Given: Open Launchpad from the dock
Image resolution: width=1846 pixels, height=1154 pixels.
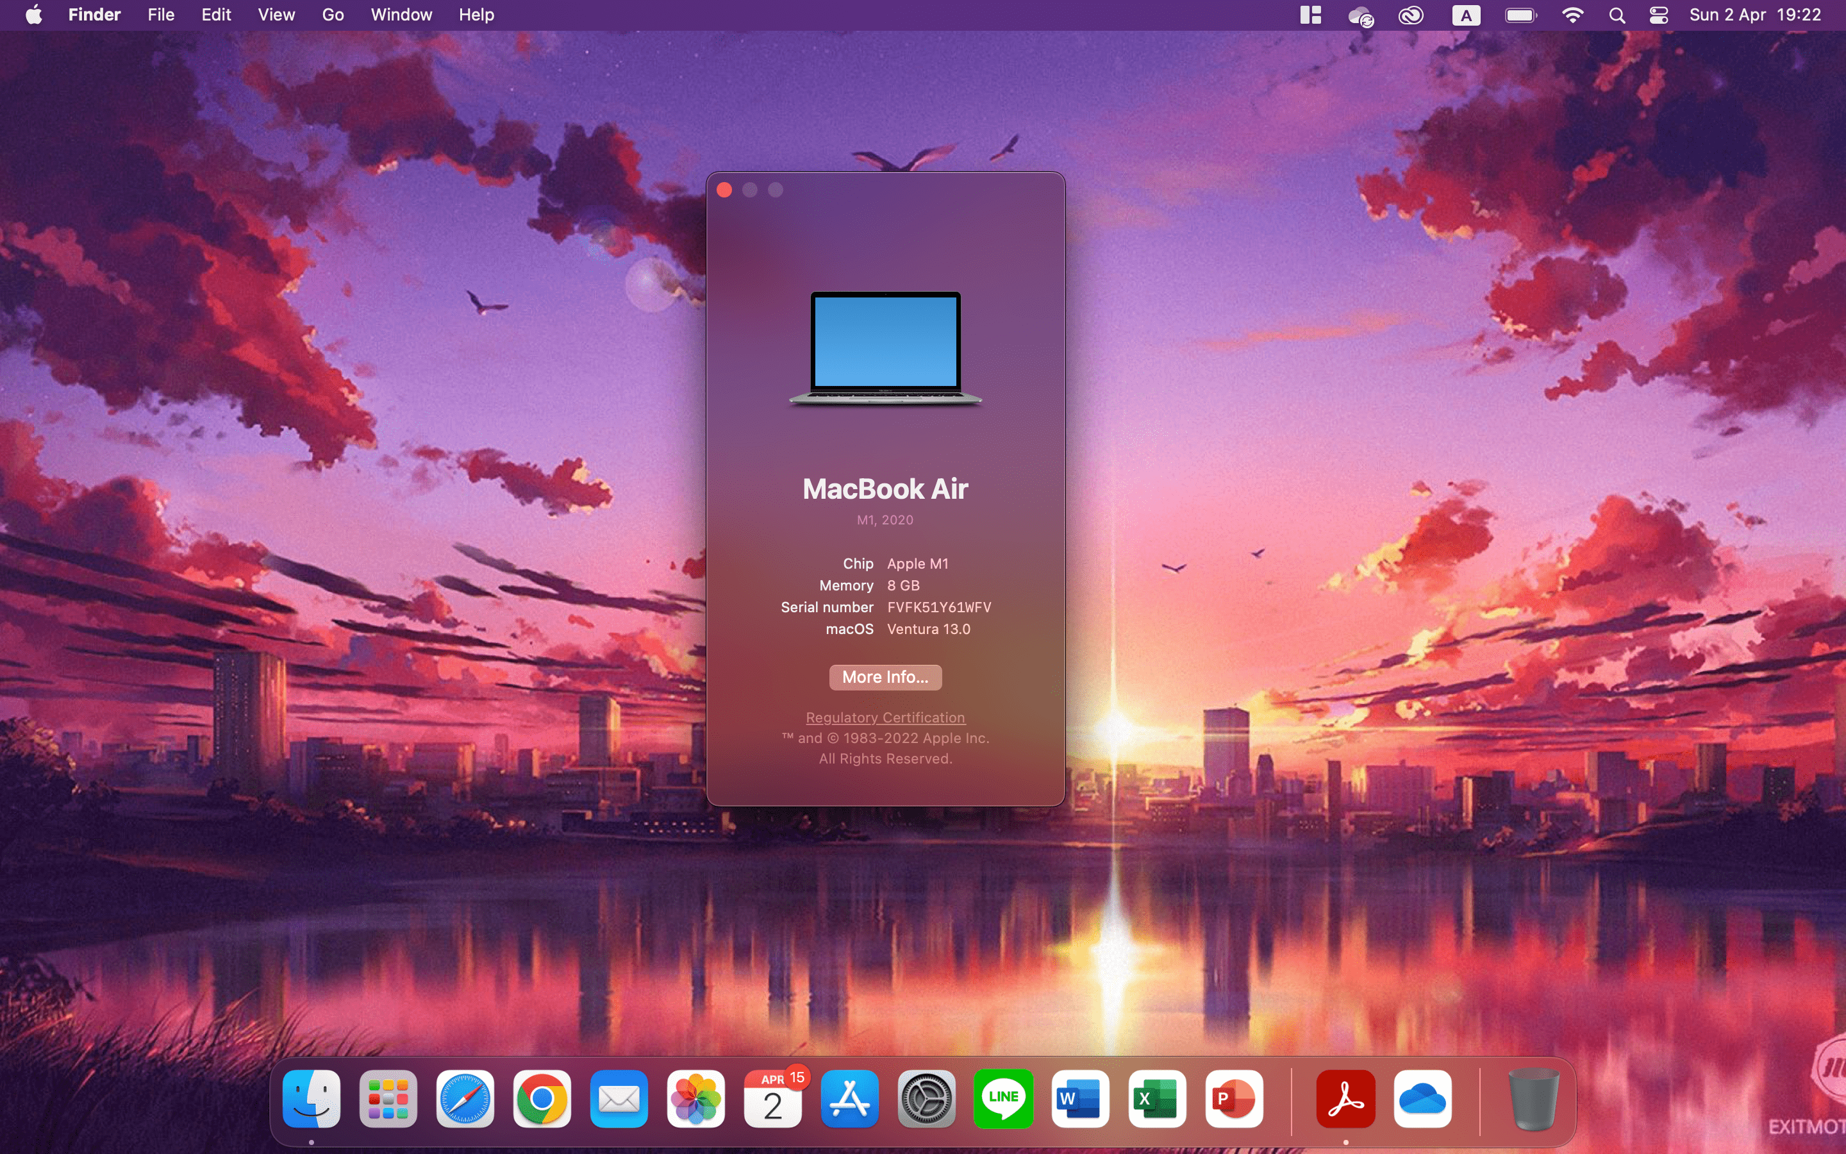Looking at the screenshot, I should coord(388,1099).
